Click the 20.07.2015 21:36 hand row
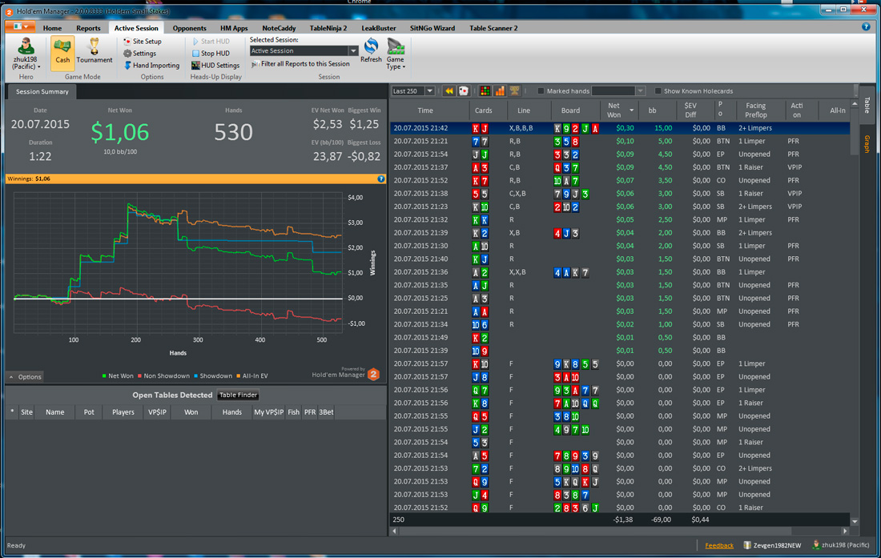 click(x=620, y=272)
